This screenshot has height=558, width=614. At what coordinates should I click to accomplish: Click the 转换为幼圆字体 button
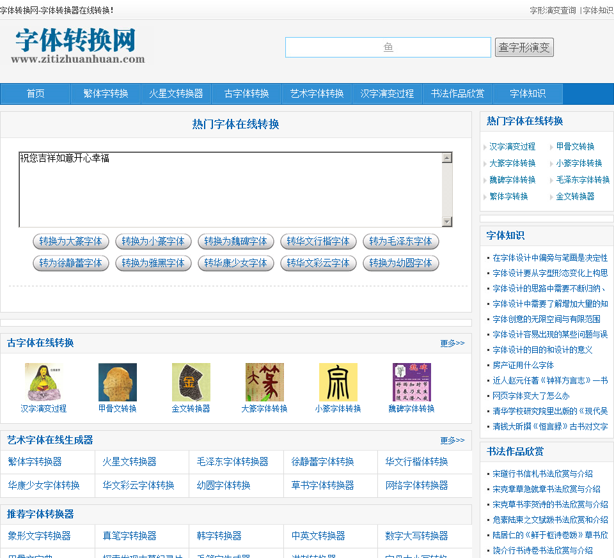[x=401, y=263]
